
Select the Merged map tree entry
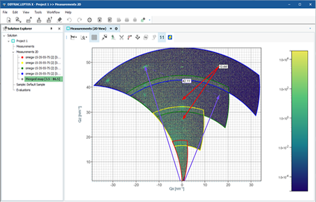click(43, 79)
